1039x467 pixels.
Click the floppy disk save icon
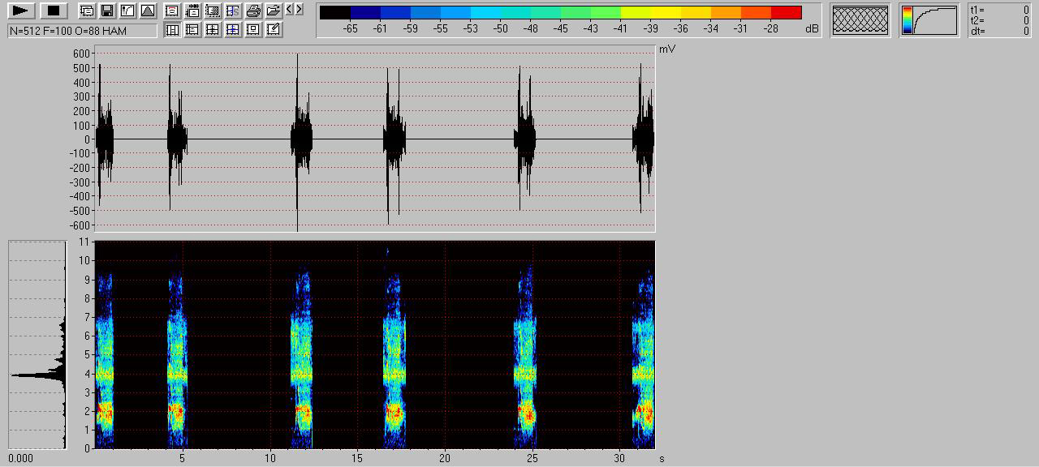(x=106, y=11)
